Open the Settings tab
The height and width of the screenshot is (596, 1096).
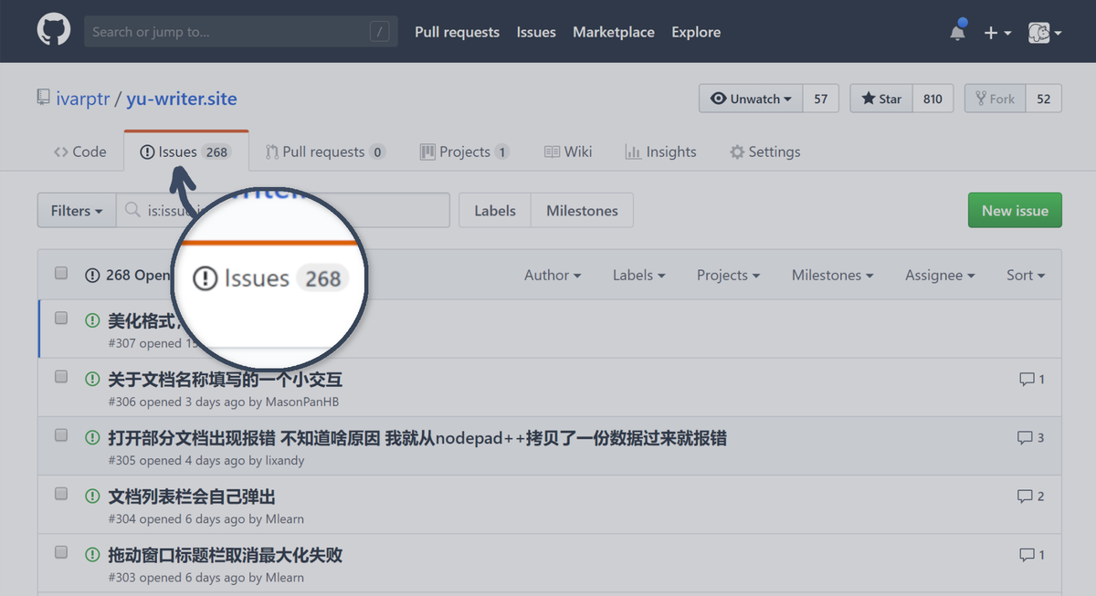pos(764,152)
